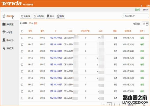Focus the MAC, 备注, IP search field
Image resolution: width=150 pixels, height=106 pixels.
point(135,16)
